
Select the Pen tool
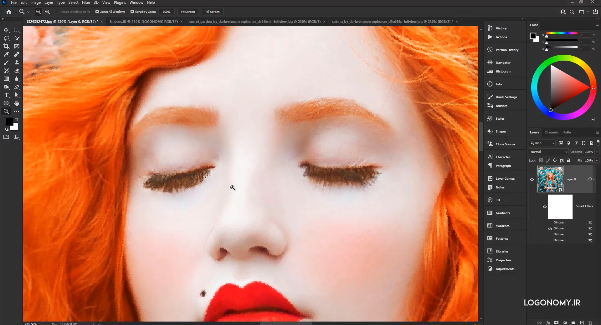(17, 87)
